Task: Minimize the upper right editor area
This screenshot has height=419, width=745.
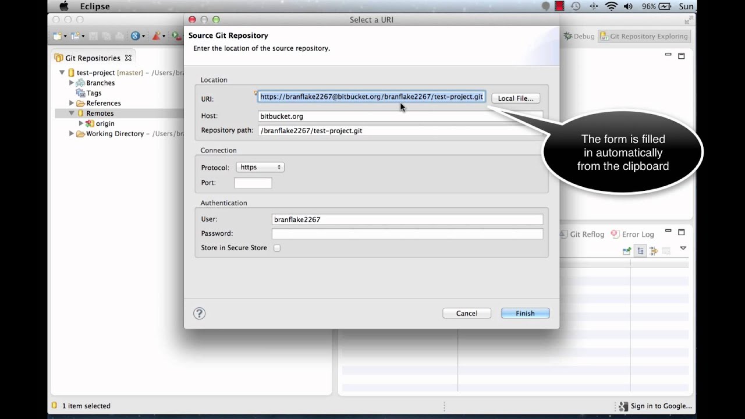Action: pyautogui.click(x=668, y=55)
